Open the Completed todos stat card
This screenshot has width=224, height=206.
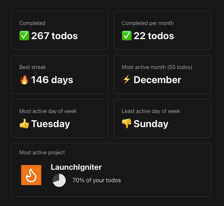tap(60, 30)
